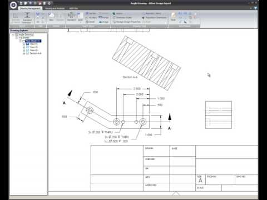The width and height of the screenshot is (267, 200).
Task: Expand the View<2> tree node
Action: [x=24, y=47]
